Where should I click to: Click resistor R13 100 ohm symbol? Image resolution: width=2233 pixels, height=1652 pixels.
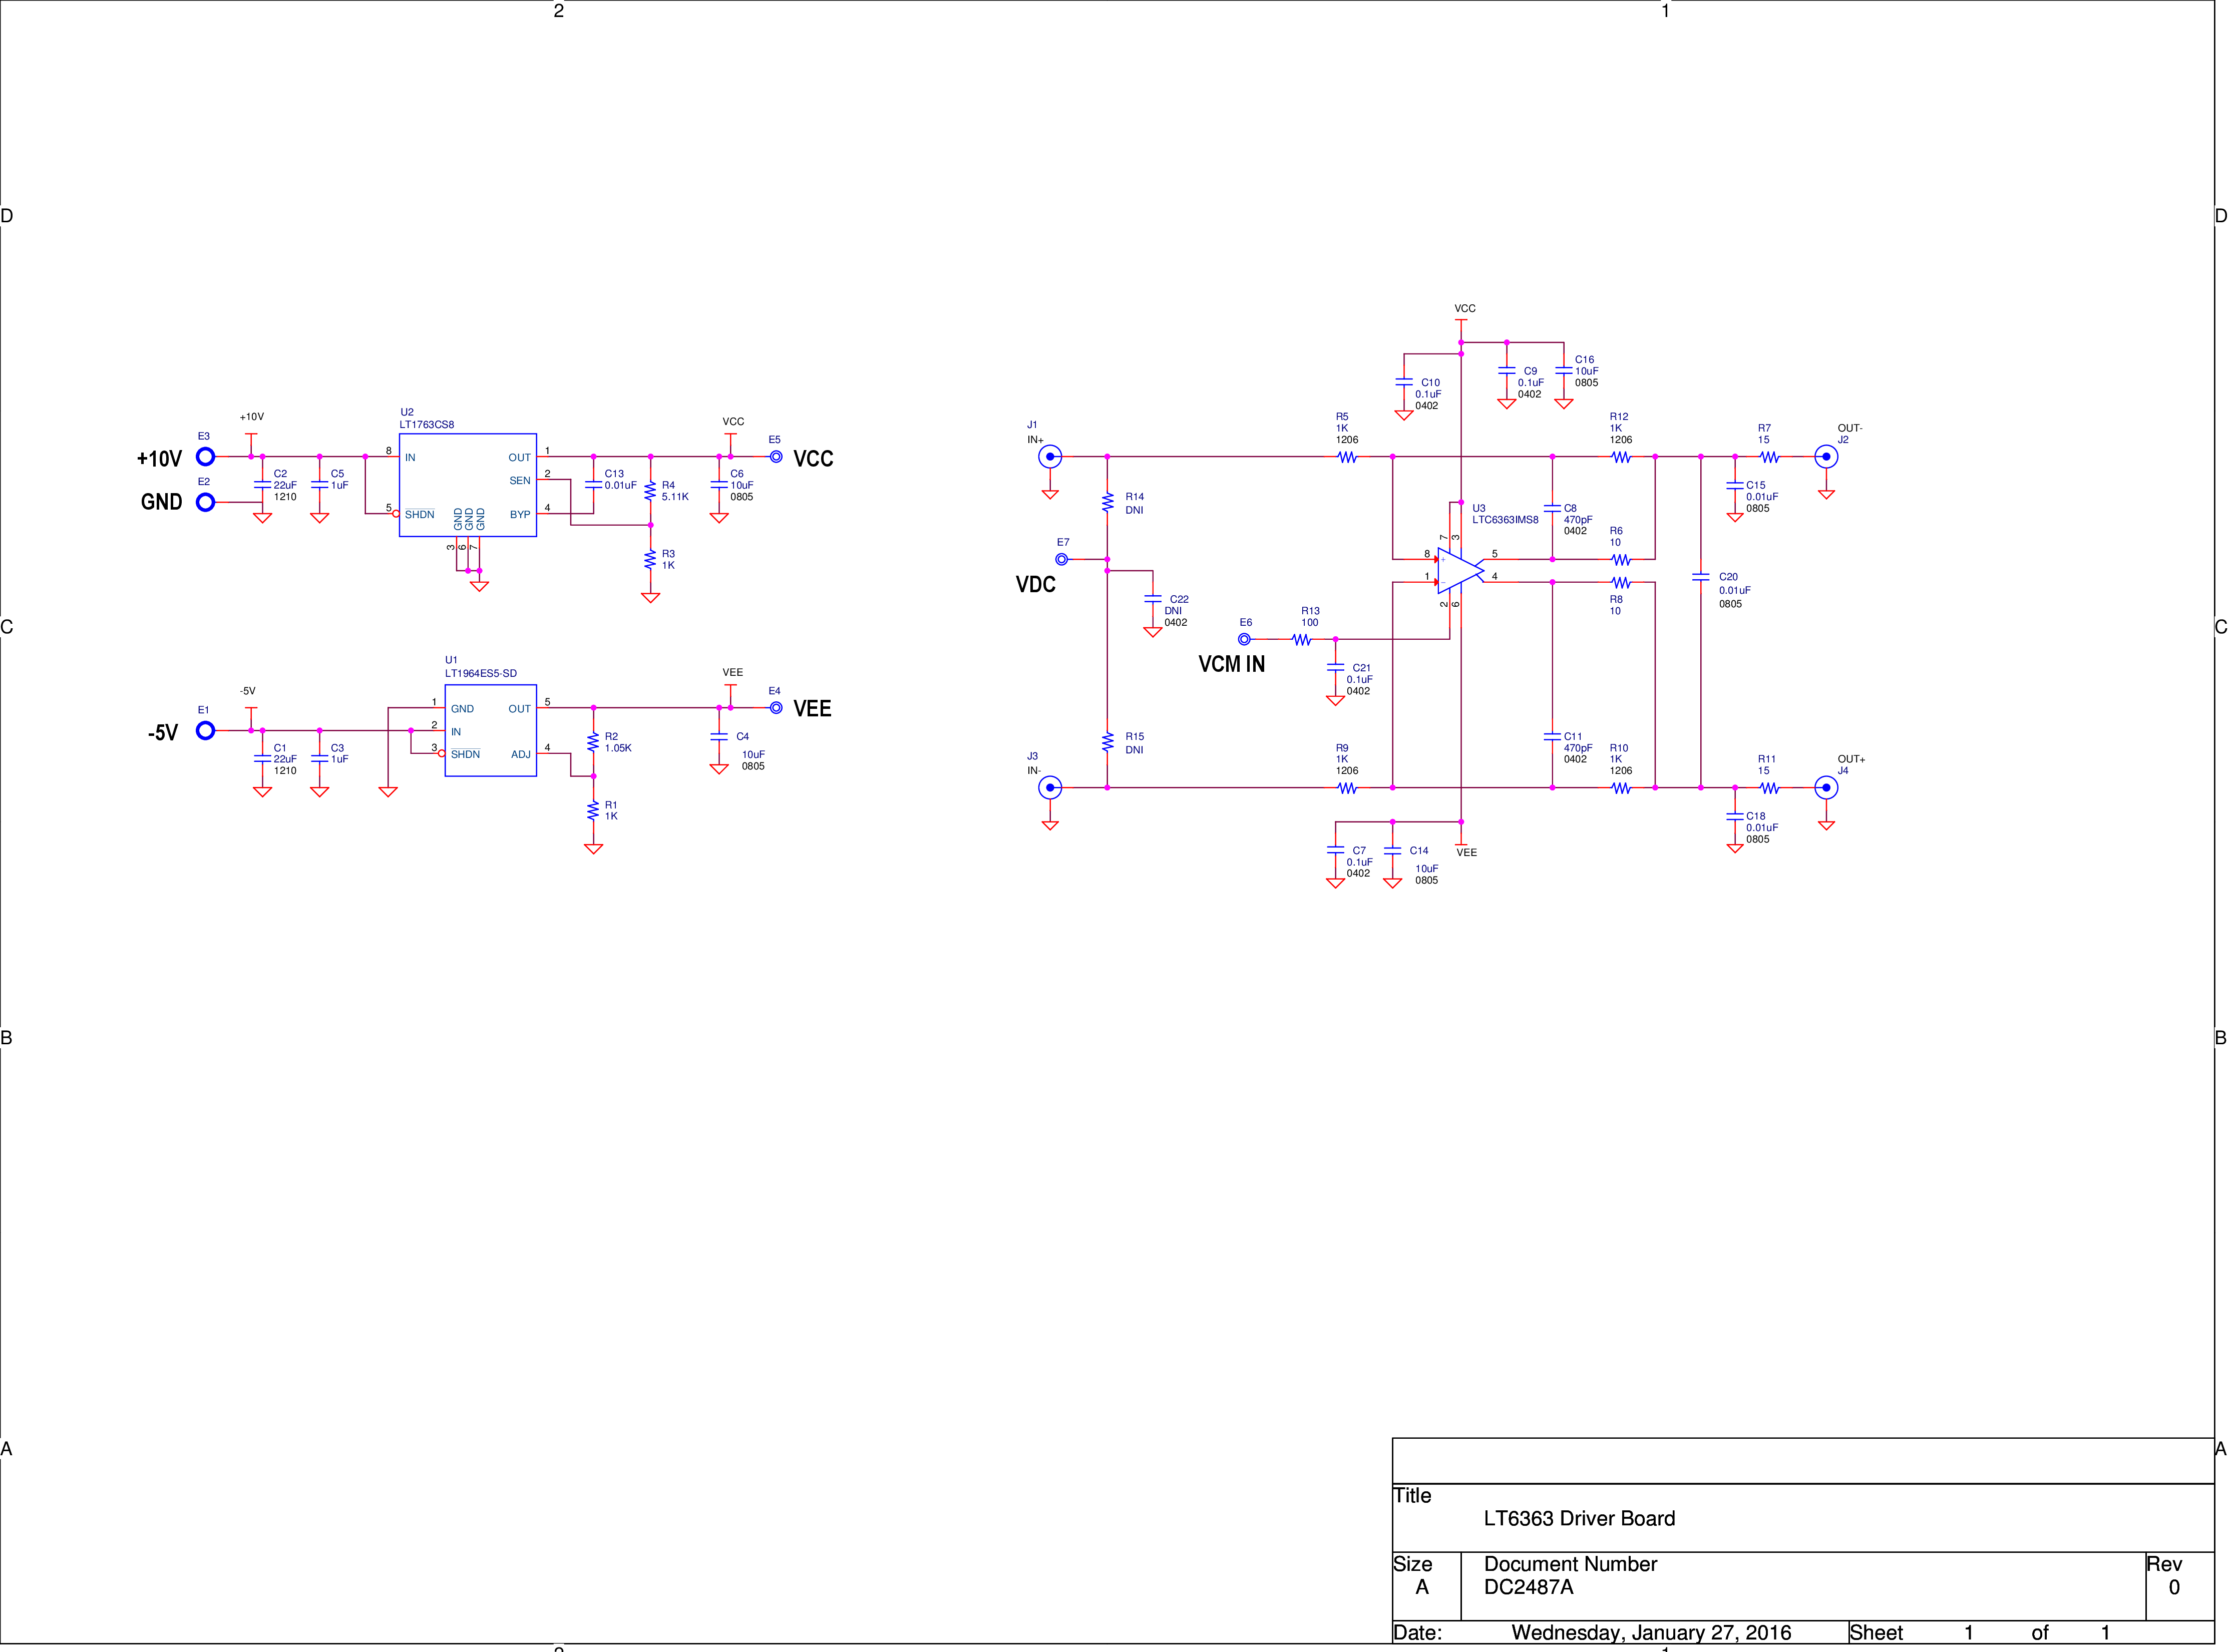click(x=1302, y=639)
